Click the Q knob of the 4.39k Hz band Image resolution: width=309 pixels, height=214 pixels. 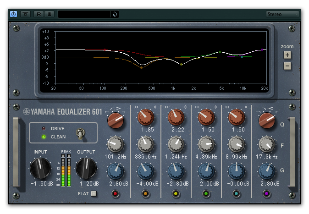point(206,117)
